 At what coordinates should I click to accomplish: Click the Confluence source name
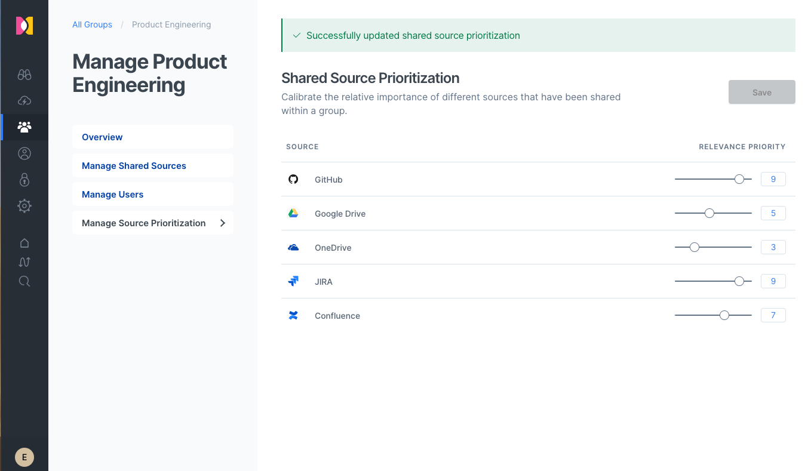(337, 316)
